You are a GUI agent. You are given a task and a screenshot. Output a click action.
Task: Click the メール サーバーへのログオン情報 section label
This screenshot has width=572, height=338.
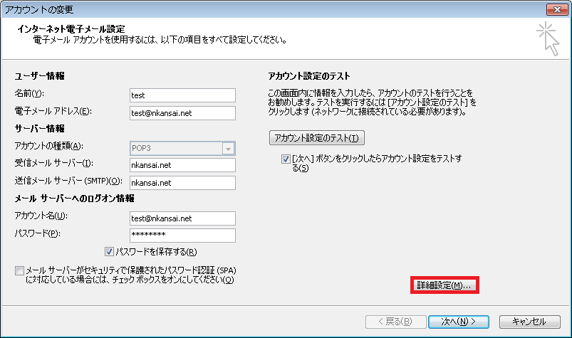click(74, 199)
